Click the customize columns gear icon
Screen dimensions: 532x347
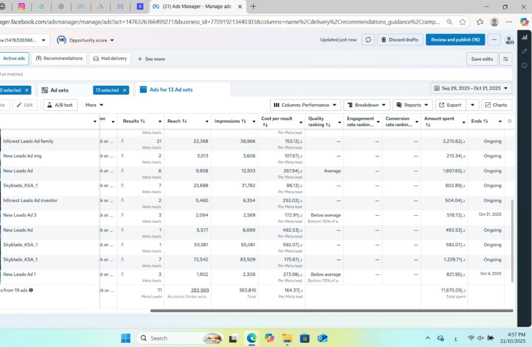click(x=509, y=121)
